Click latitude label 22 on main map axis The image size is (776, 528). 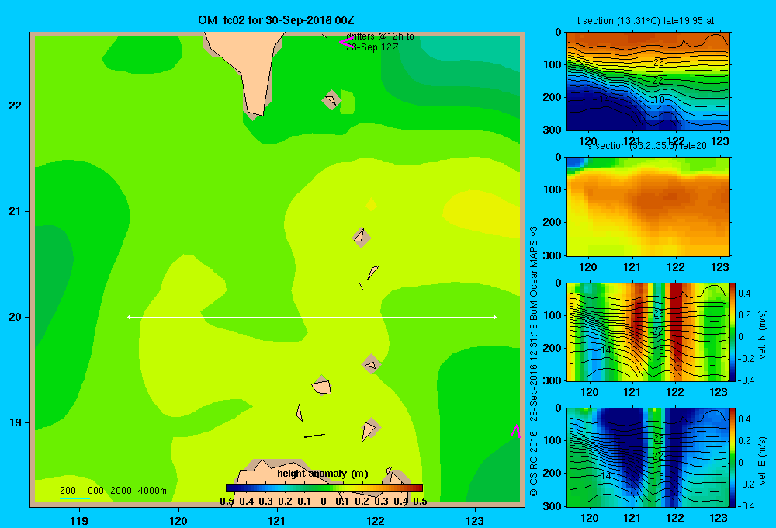pos(16,106)
